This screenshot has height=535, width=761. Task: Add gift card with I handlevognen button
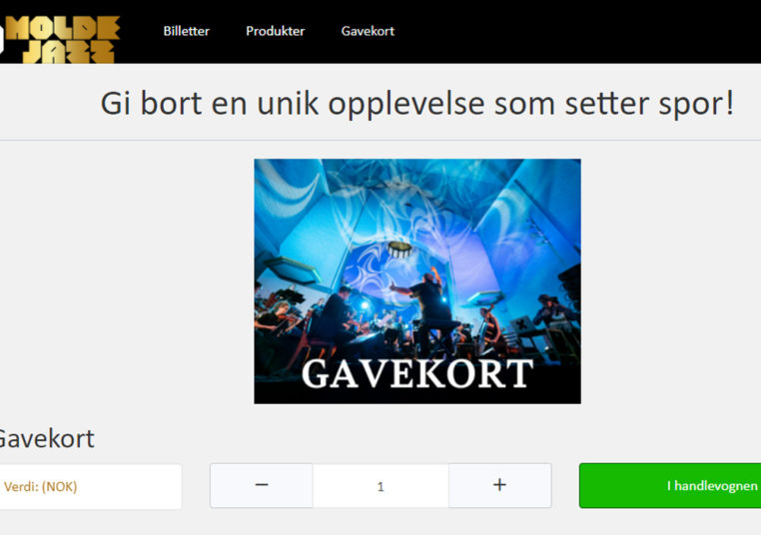point(670,485)
